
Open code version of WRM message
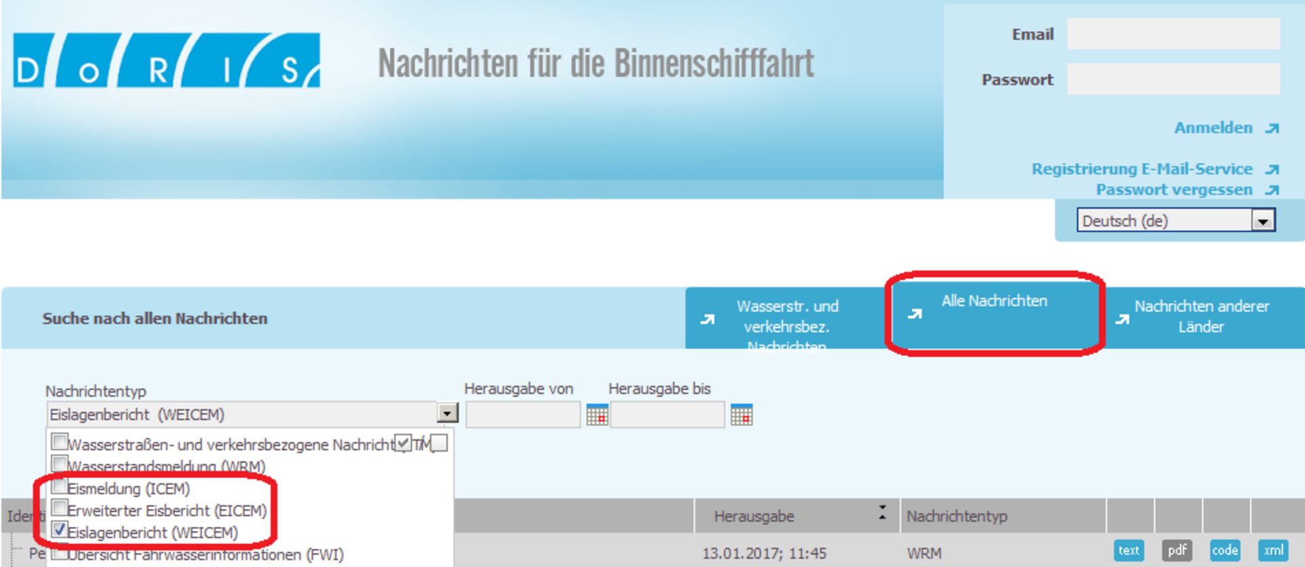1225,551
